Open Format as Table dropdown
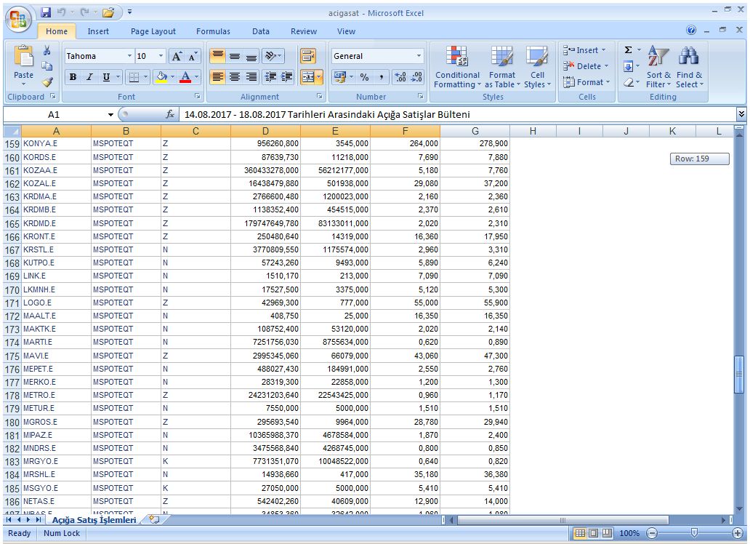This screenshot has width=750, height=544. point(501,67)
